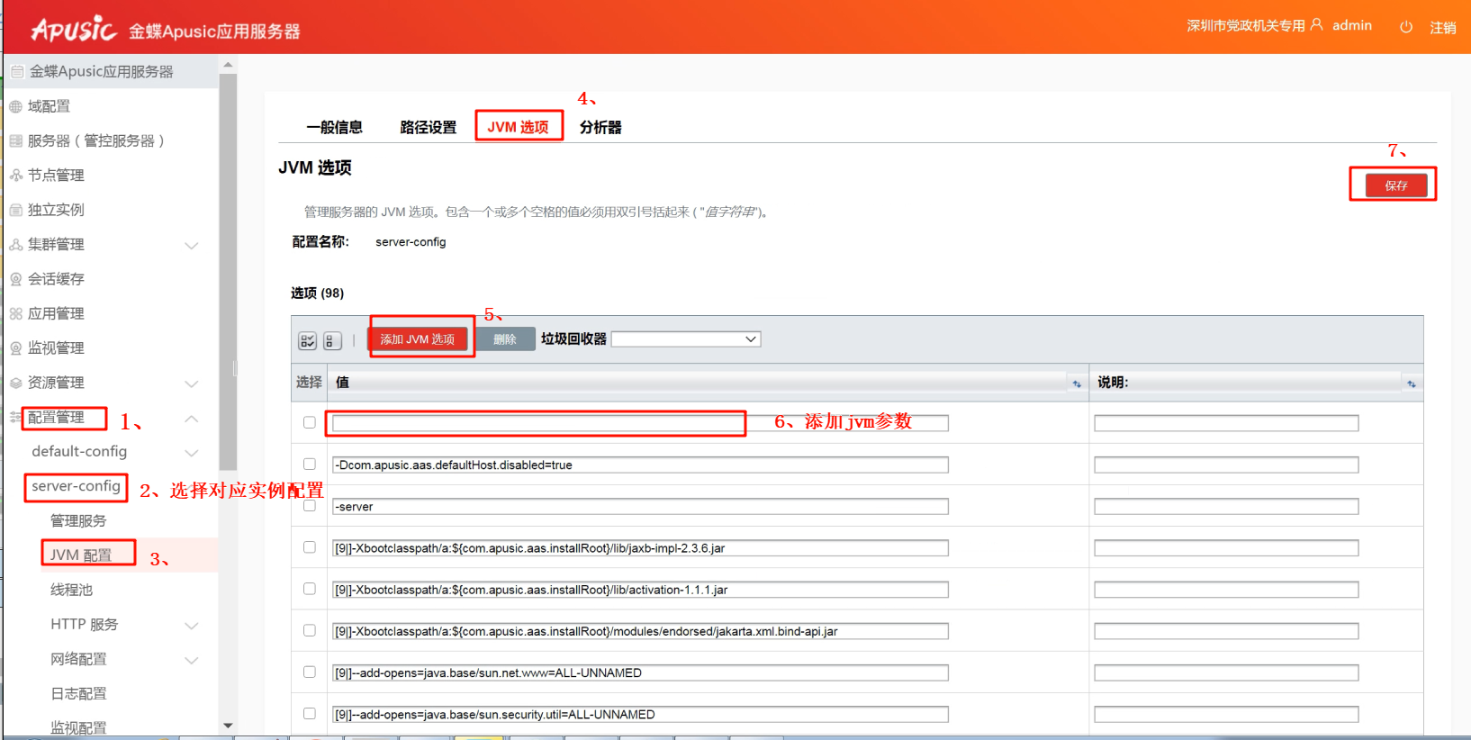Screen dimensions: 1471x740
Task: Switch to the 分析器 tab
Action: click(x=600, y=127)
